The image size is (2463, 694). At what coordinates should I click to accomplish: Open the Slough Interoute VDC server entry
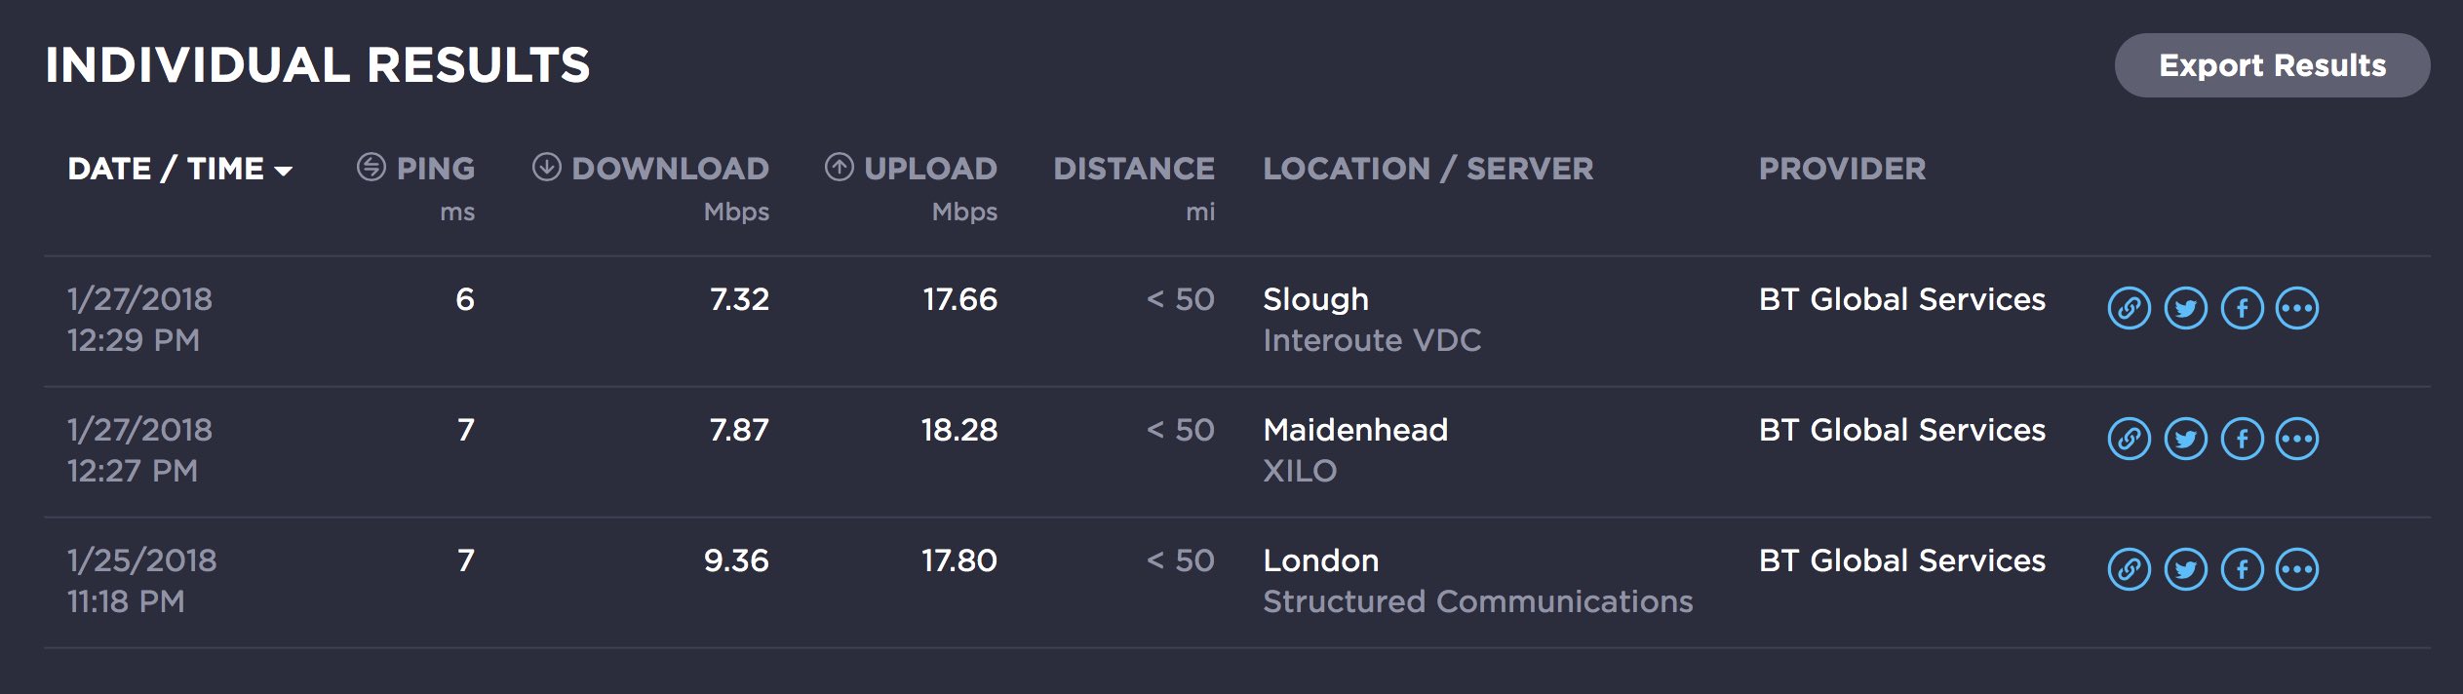pos(1371,320)
